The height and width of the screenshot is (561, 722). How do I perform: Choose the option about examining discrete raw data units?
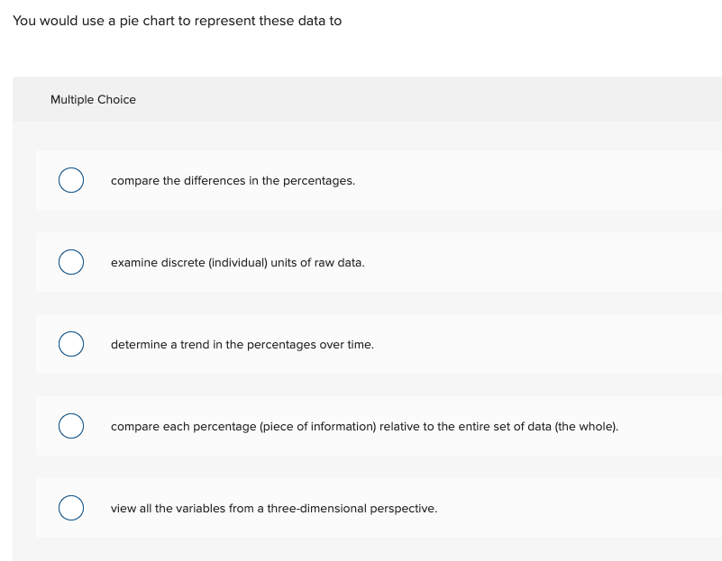pyautogui.click(x=71, y=262)
